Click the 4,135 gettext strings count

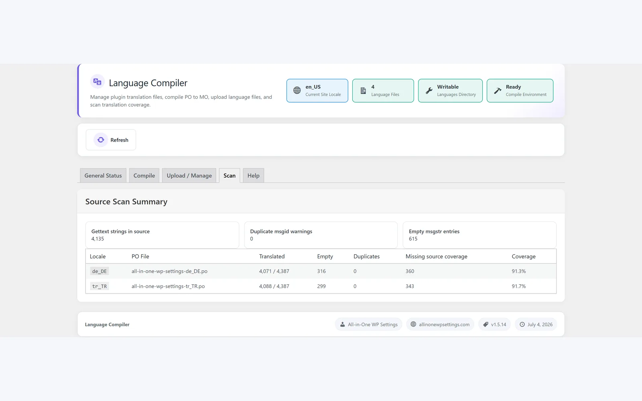[x=98, y=239]
